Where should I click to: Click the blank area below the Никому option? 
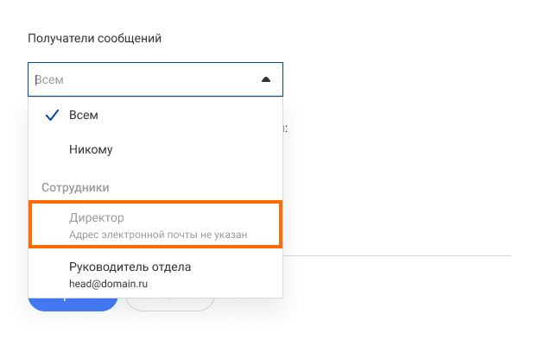[155, 171]
